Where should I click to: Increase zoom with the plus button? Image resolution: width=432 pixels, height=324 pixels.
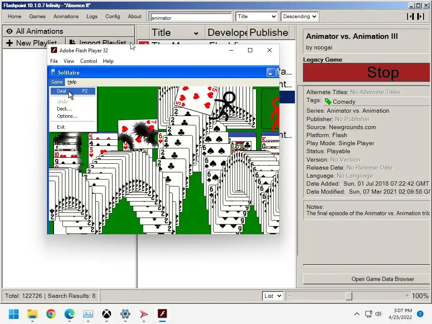tap(407, 296)
